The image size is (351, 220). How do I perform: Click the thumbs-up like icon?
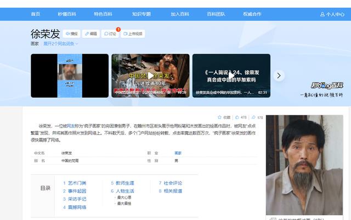coord(237,117)
